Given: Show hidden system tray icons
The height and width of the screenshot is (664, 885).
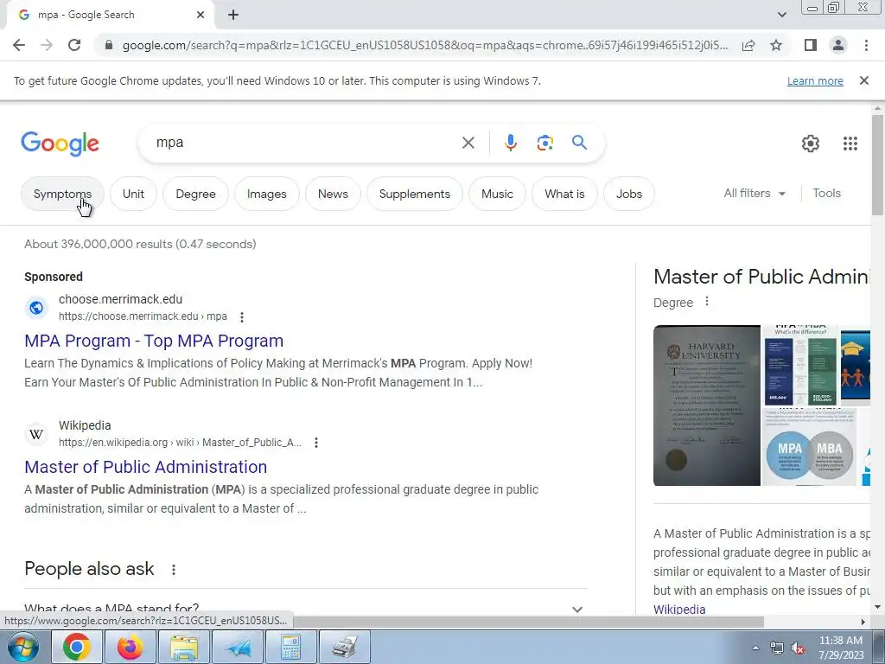Looking at the screenshot, I should (x=755, y=648).
